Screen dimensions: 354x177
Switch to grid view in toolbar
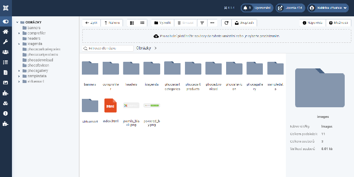132,23
